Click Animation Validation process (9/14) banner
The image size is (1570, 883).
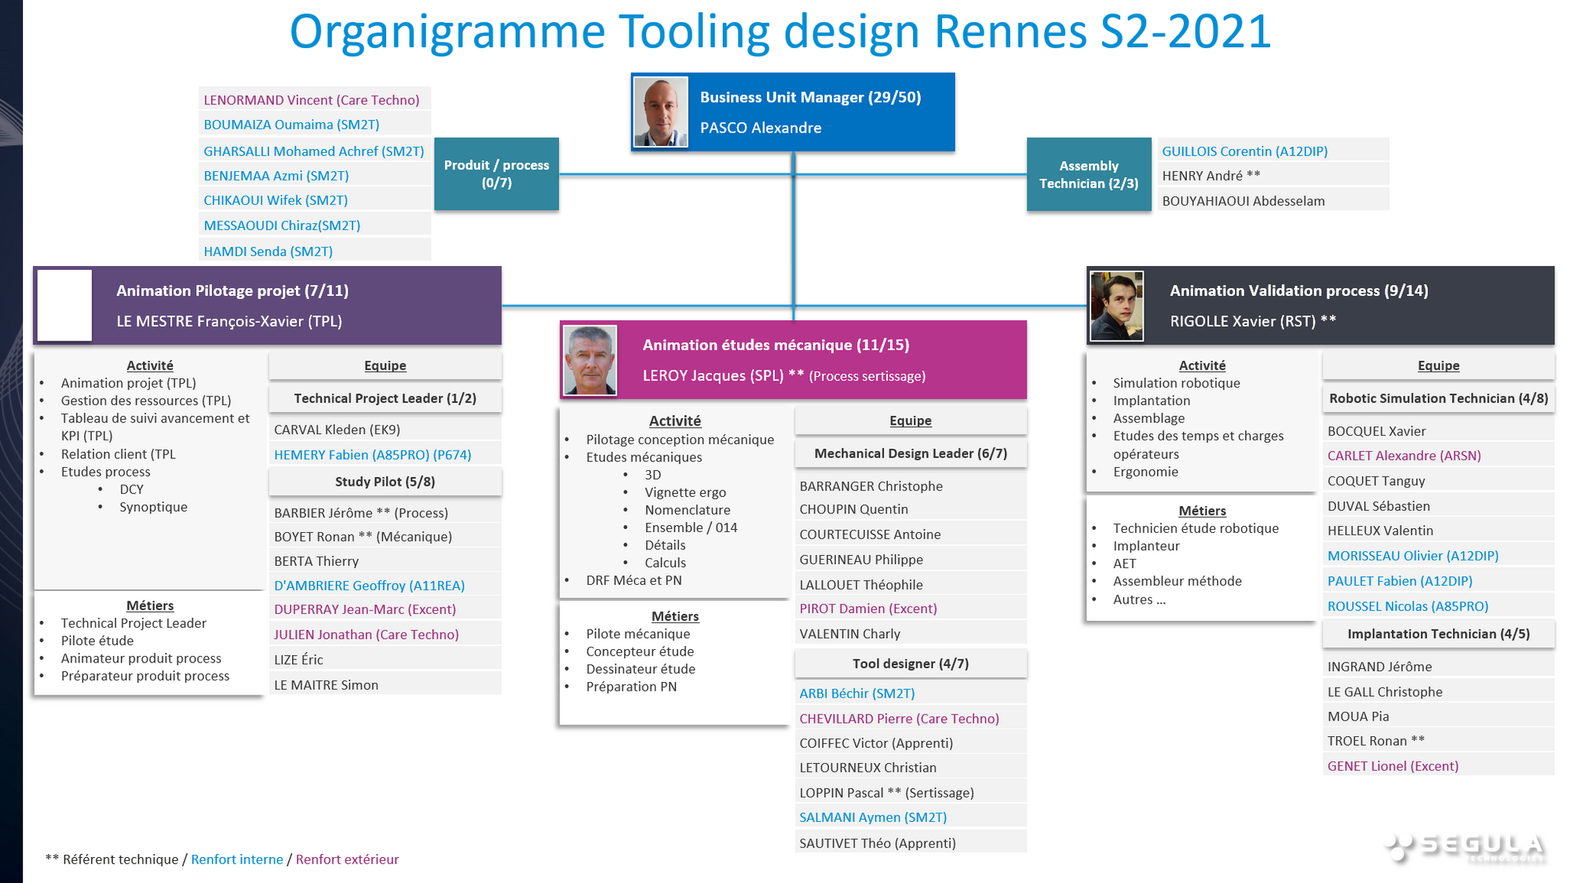point(1298,290)
